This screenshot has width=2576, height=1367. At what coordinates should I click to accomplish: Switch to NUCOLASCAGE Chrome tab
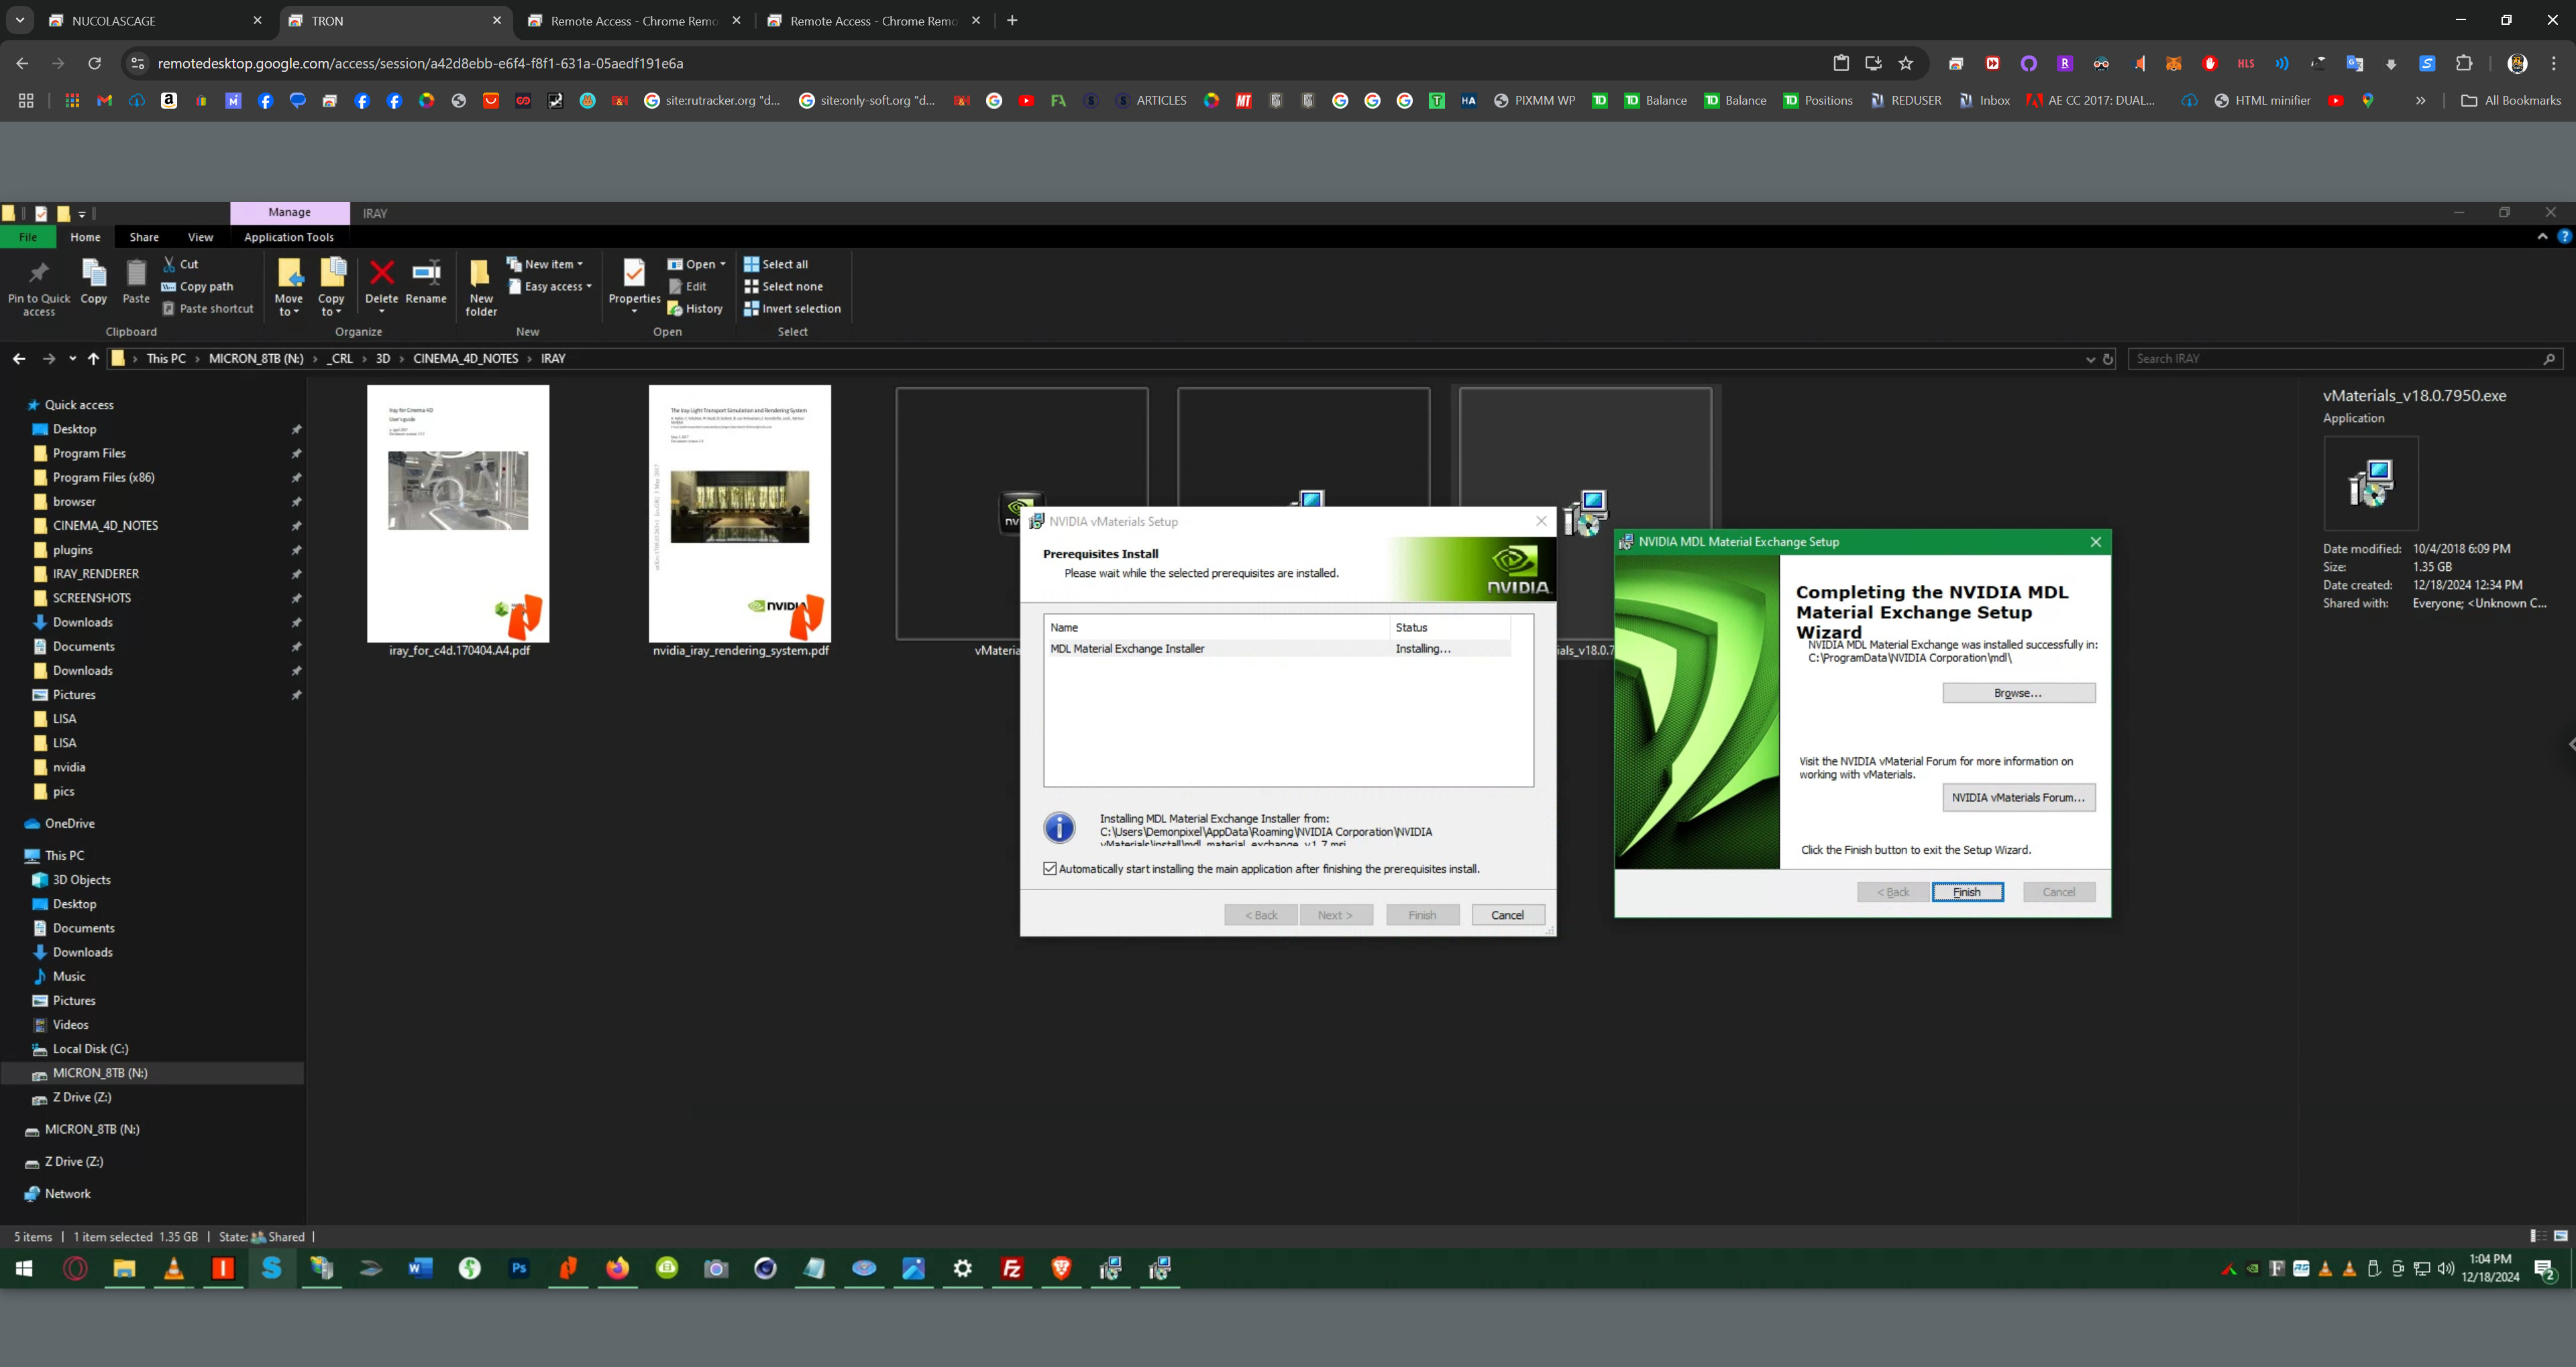(x=155, y=20)
